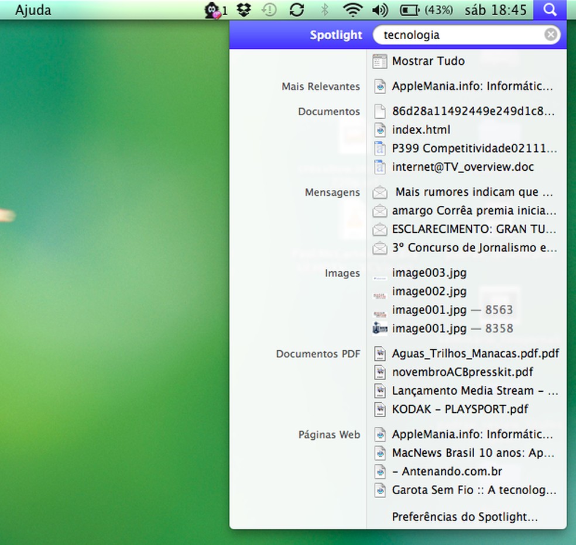Open the Ajuda menu
Viewport: 576px width, 545px height.
tap(33, 10)
